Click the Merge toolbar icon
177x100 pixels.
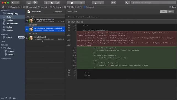[x=95, y=2]
